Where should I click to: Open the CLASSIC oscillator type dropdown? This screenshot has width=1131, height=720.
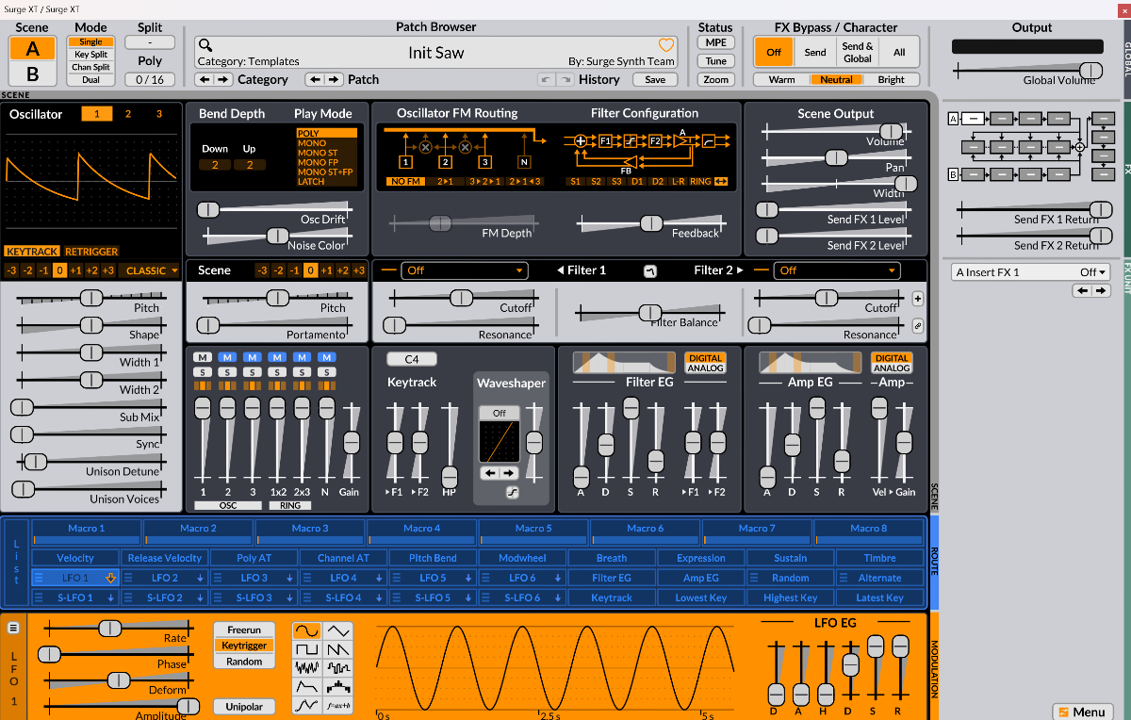[151, 270]
